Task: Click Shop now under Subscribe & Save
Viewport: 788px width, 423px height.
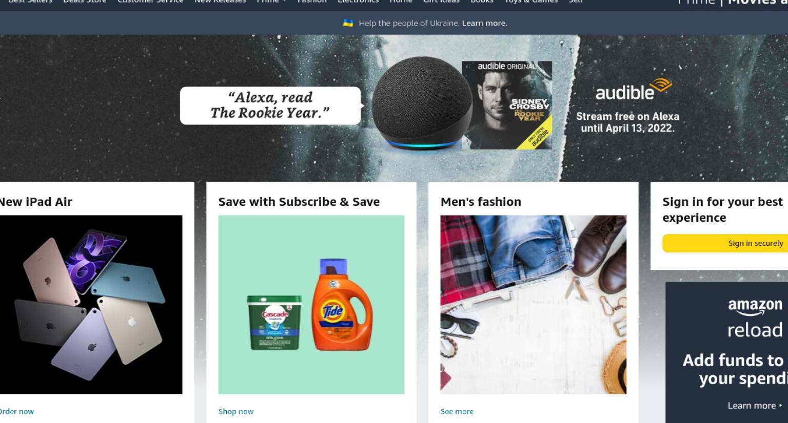Action: pos(236,411)
